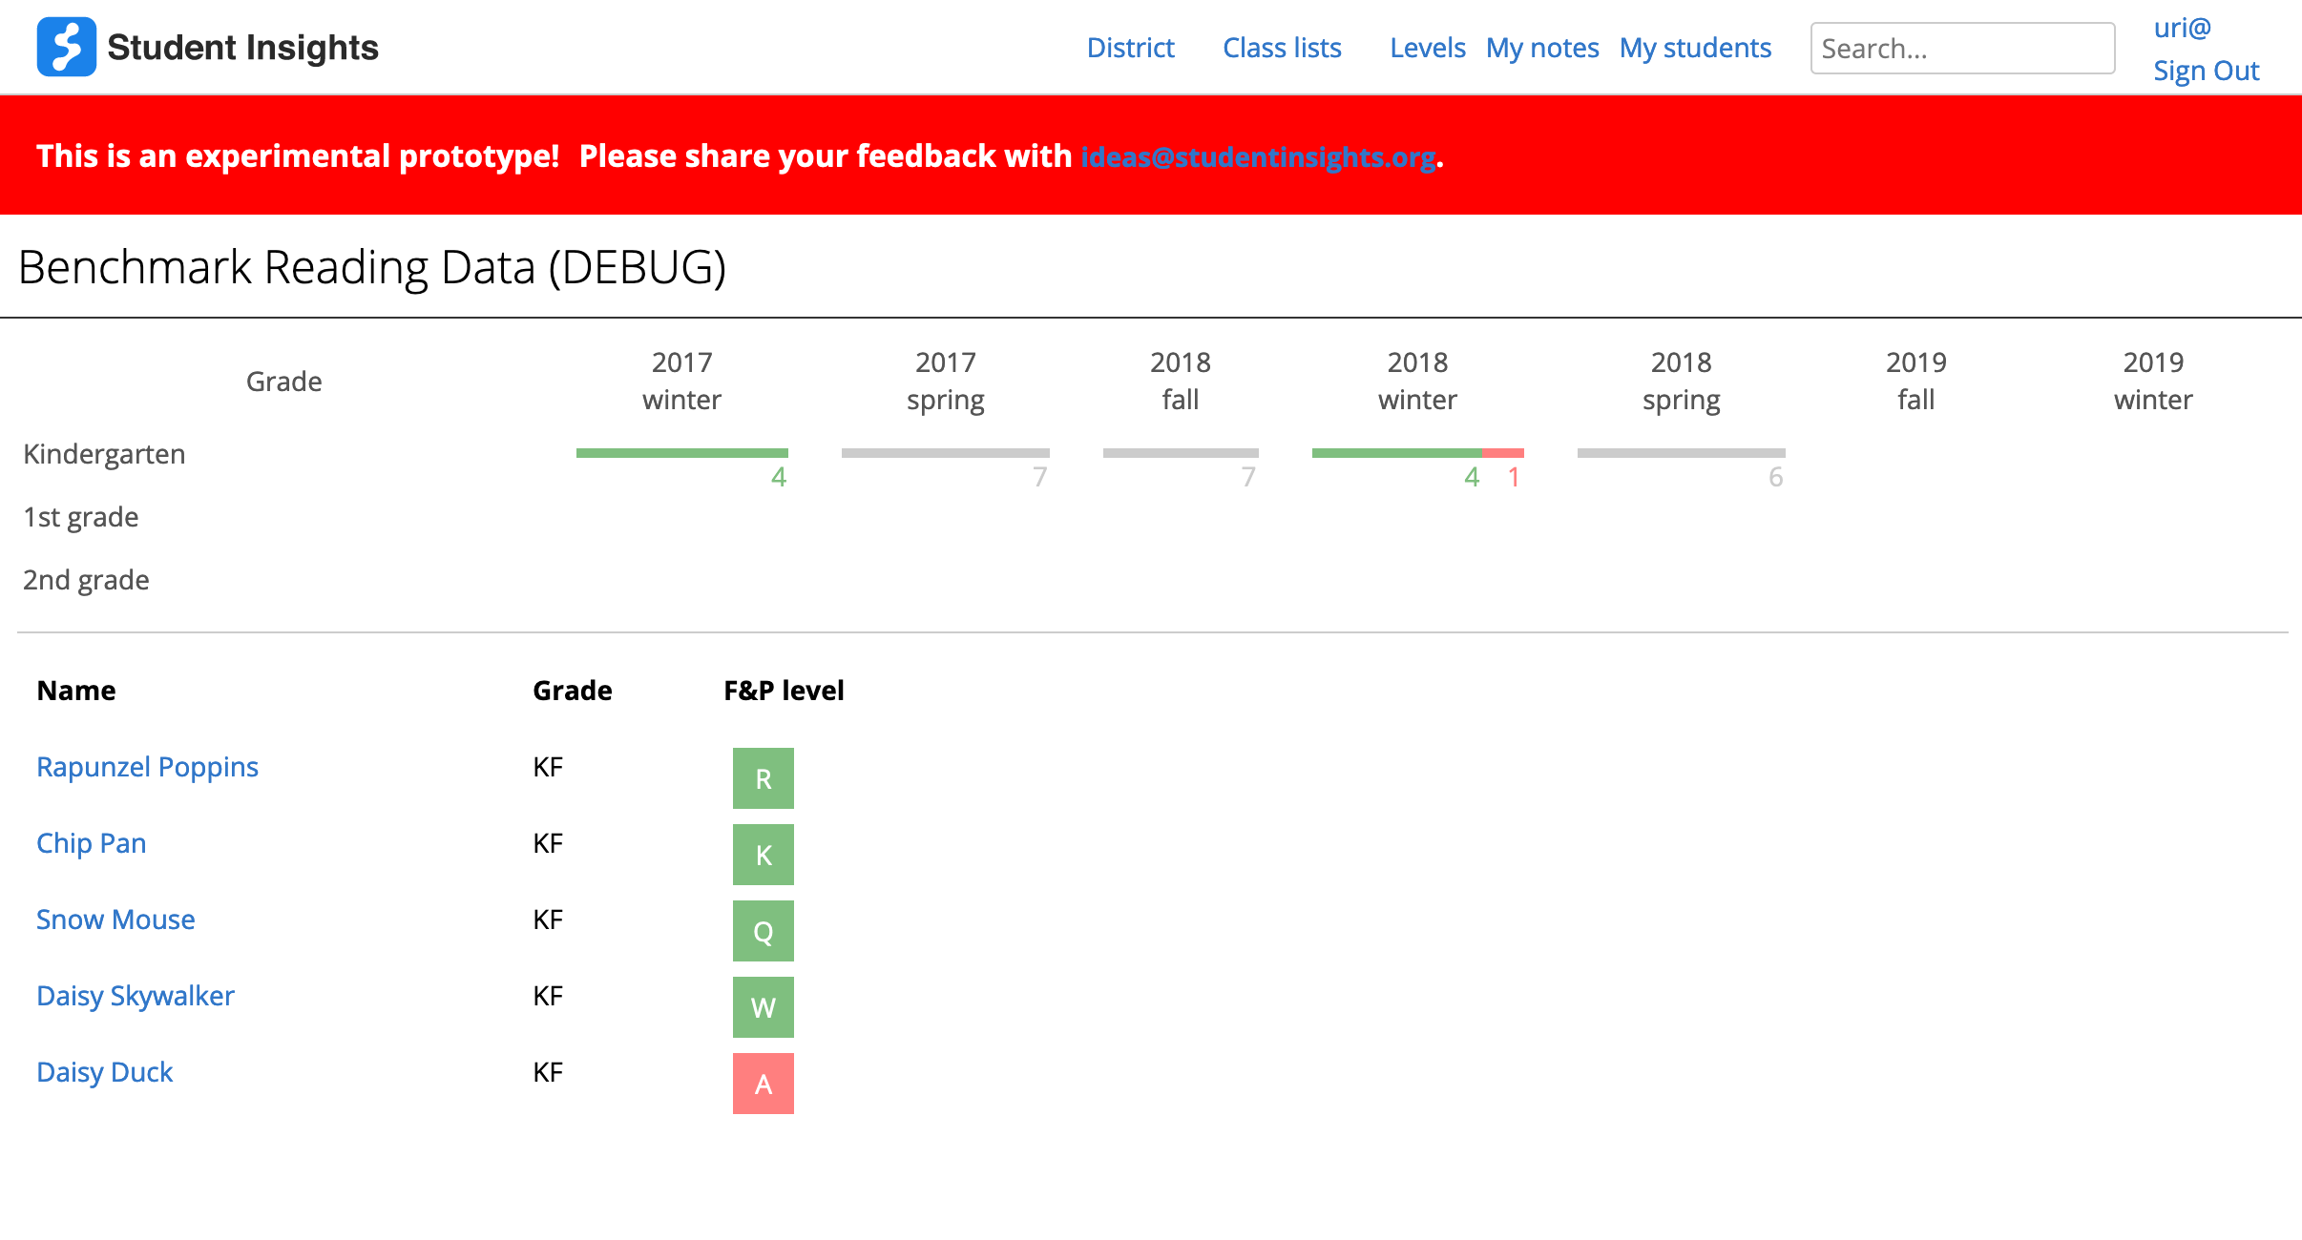The height and width of the screenshot is (1240, 2302).
Task: Sign Out of the application
Action: tap(2206, 71)
